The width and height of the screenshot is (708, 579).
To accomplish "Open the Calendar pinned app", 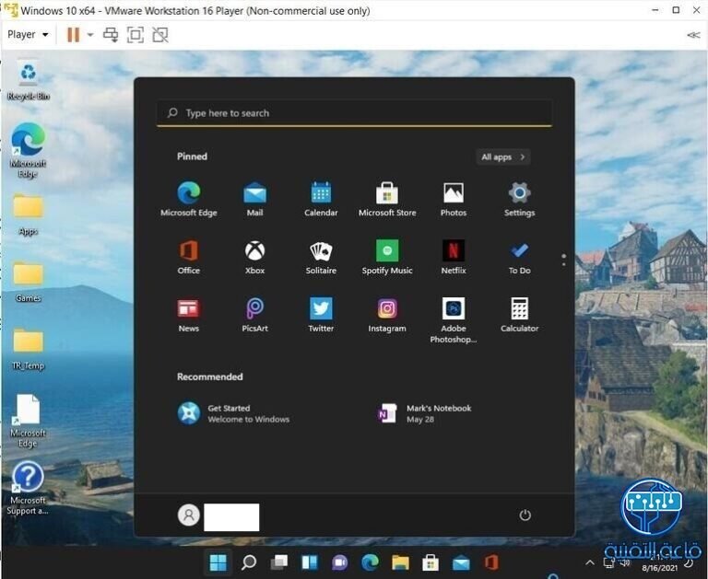I will (321, 199).
